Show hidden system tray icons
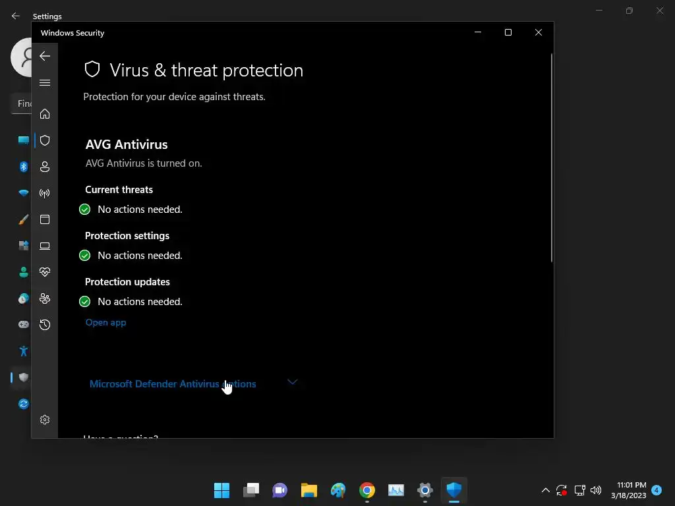This screenshot has height=506, width=675. (545, 490)
